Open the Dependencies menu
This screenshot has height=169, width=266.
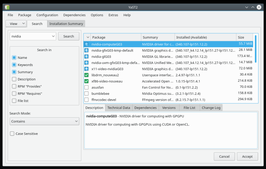[74, 15]
